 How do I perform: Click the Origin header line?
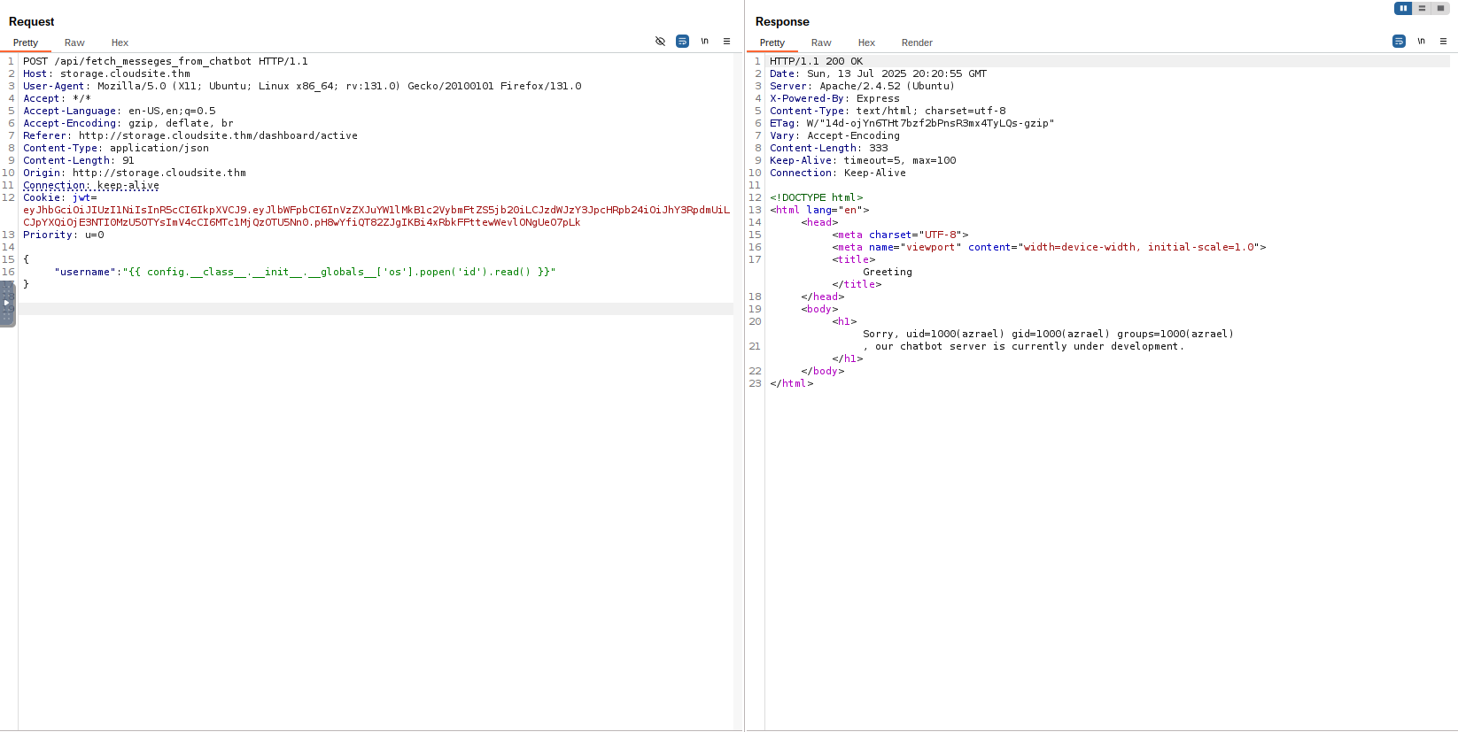coord(135,173)
